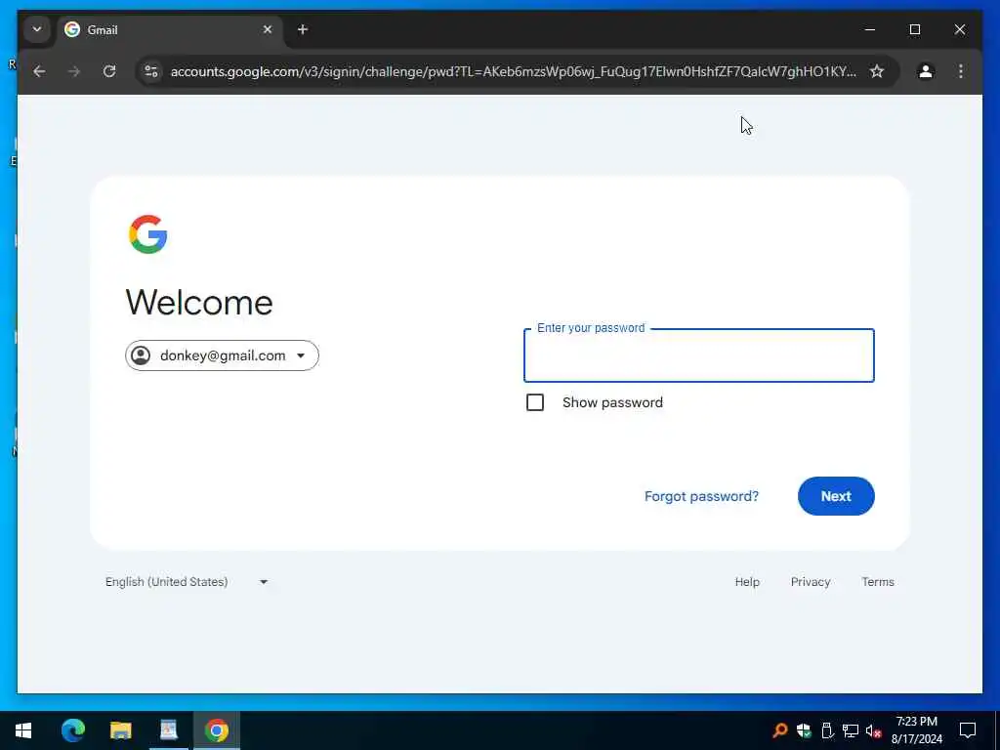
Task: Open the Help link in footer
Action: point(747,582)
